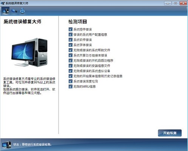Uncheck 系统错误深度检测 checkbox
Image resolution: width=188 pixels, height=151 pixels.
71,81
